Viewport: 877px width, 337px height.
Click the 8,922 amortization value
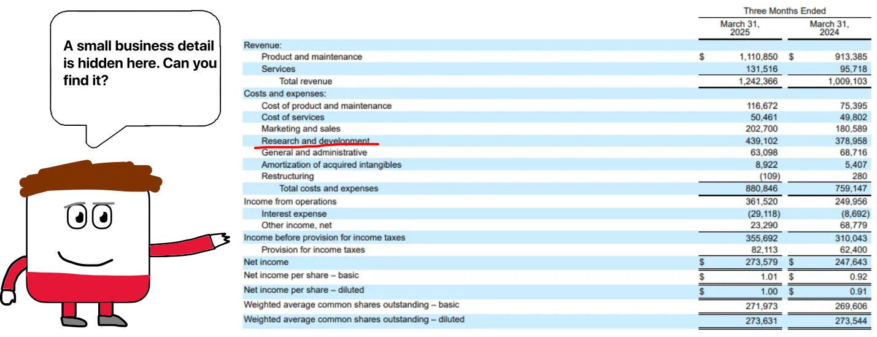point(767,165)
